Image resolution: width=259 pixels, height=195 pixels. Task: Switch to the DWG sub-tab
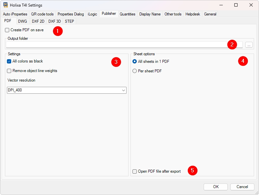pos(22,21)
